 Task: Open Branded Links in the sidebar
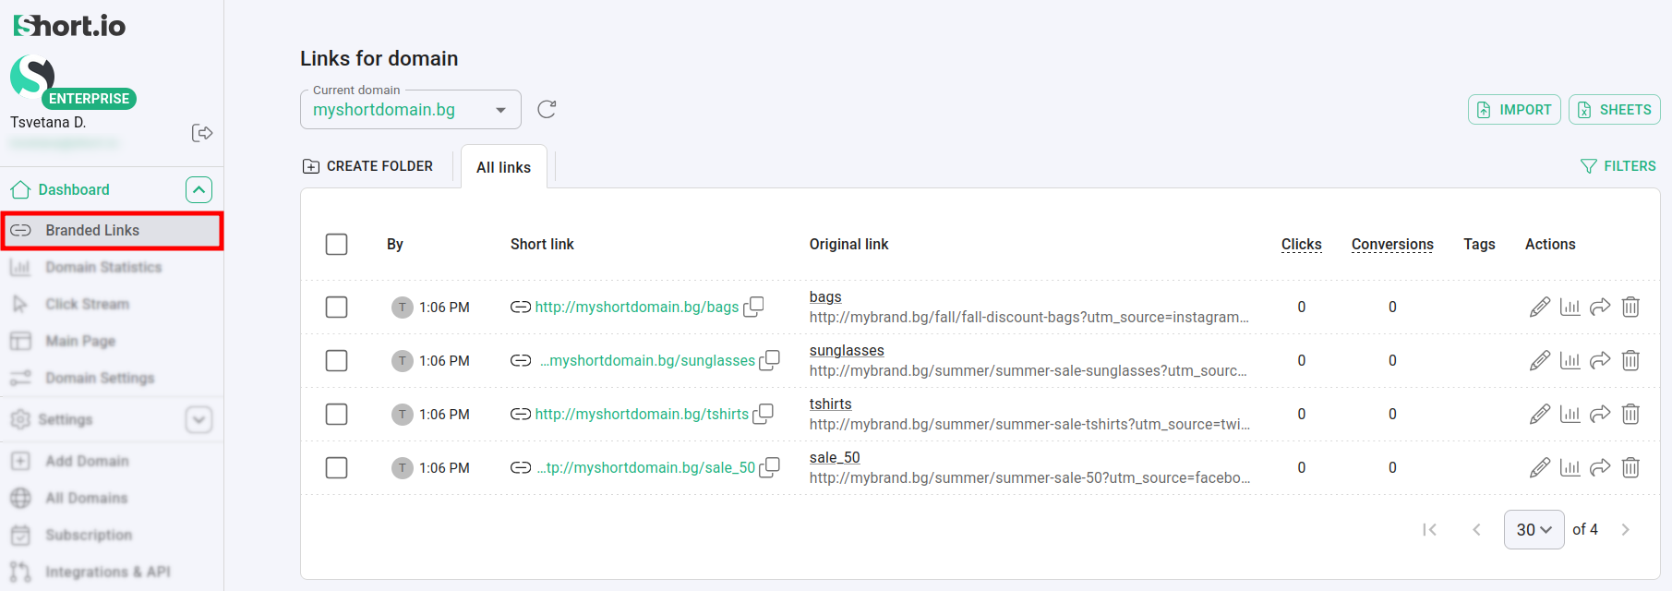[x=111, y=231]
